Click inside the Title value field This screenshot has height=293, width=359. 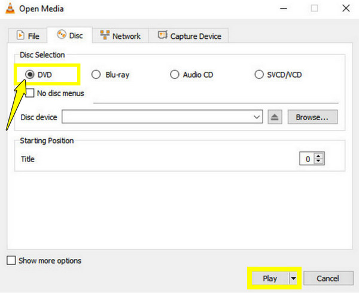point(308,158)
